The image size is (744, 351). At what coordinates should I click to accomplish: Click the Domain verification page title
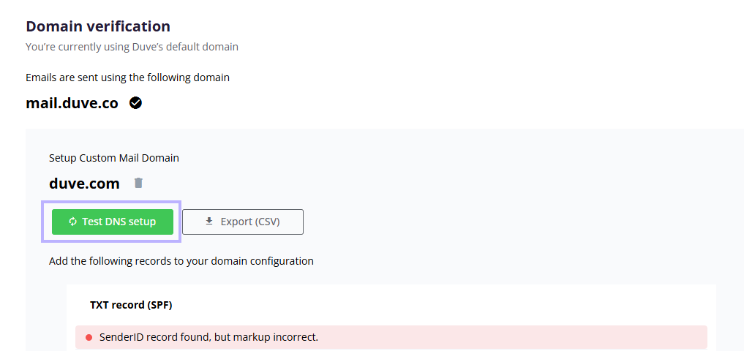tap(98, 26)
